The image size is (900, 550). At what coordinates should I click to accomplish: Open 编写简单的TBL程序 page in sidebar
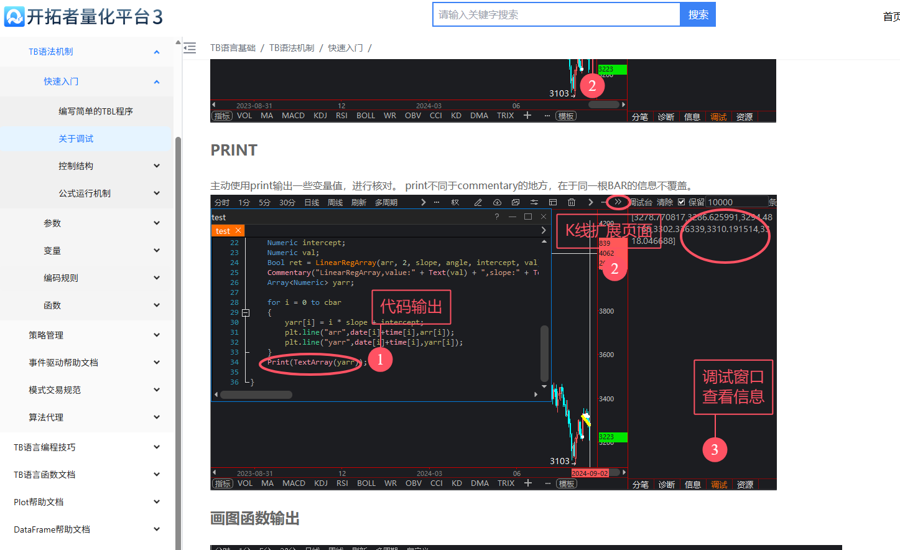click(x=96, y=111)
